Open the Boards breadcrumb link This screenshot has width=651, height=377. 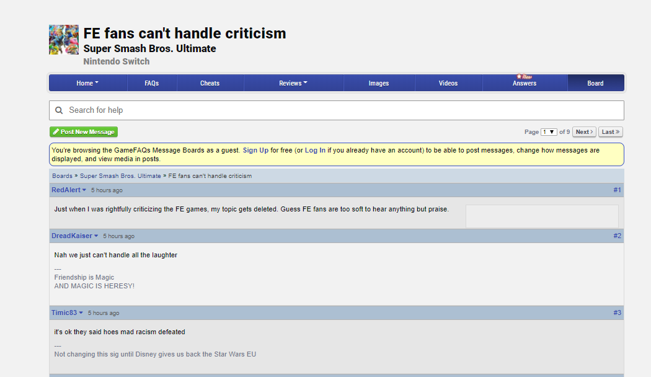(x=62, y=175)
